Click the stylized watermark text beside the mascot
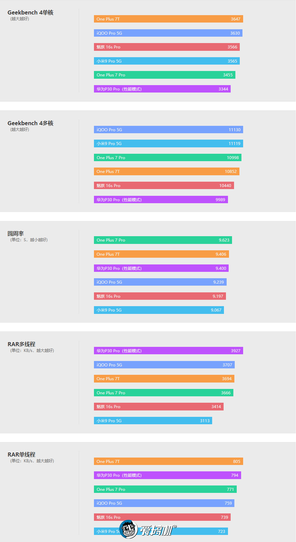296x542 pixels. pos(158,531)
